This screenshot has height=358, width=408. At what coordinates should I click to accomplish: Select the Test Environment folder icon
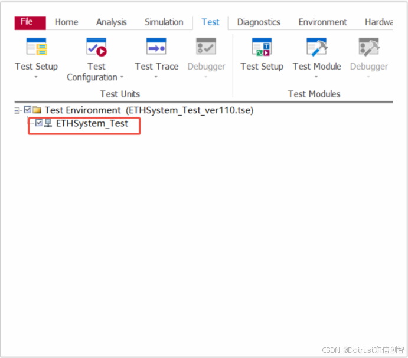pyautogui.click(x=37, y=110)
